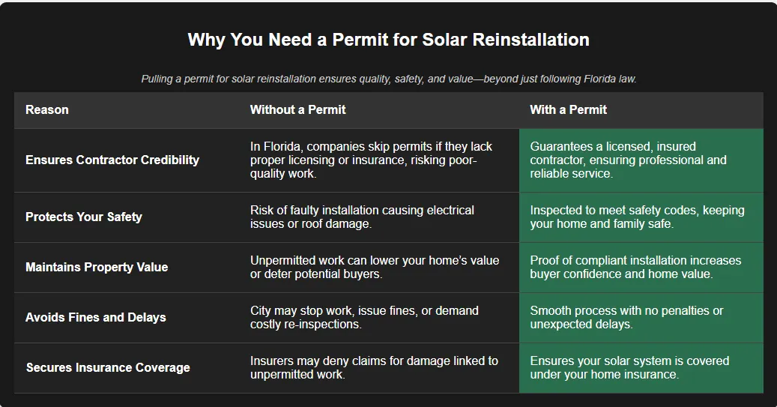Click the green 'Smooth process' cell

click(626, 317)
